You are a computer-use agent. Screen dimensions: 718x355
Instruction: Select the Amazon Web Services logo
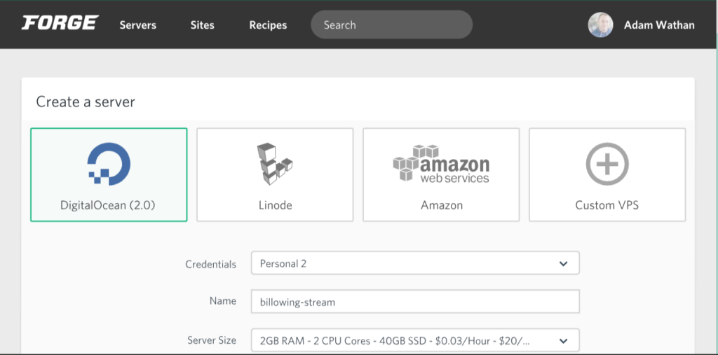coord(441,164)
